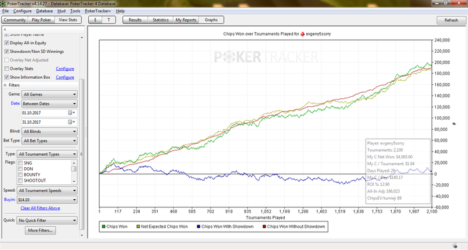
Task: Click Clear All Filters Above link
Action: pos(40,209)
